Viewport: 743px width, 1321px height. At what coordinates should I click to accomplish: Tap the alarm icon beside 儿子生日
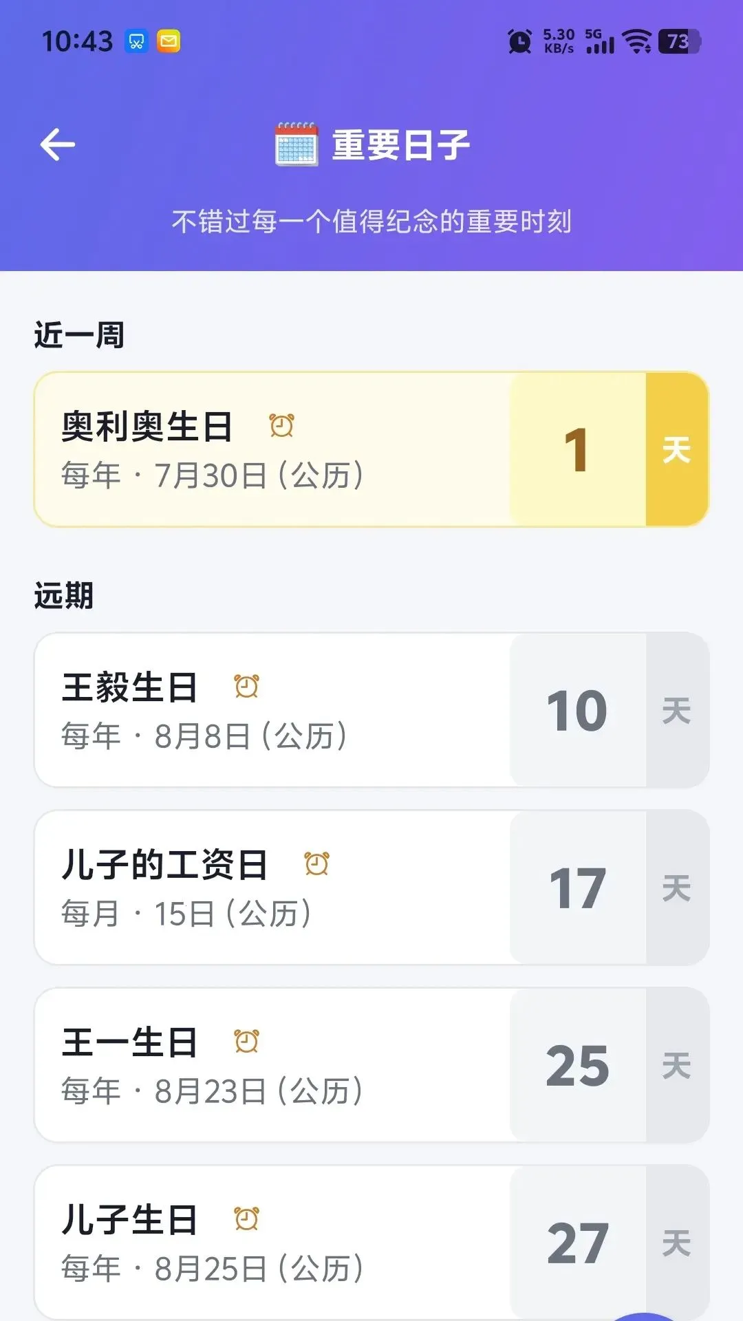pyautogui.click(x=246, y=1219)
